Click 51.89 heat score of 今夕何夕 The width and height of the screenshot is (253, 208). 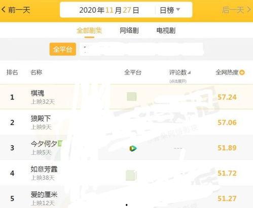227,148
